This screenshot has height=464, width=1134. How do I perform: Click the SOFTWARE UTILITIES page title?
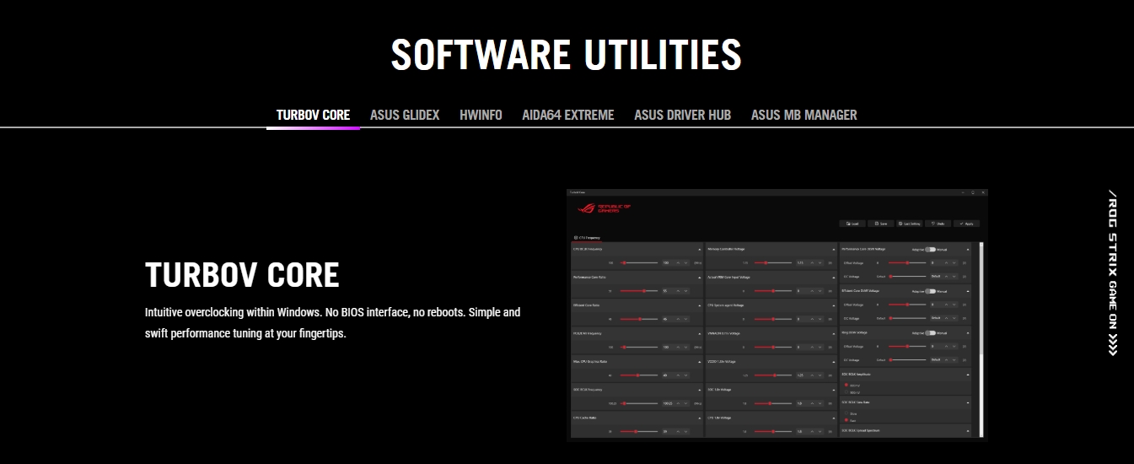[567, 54]
